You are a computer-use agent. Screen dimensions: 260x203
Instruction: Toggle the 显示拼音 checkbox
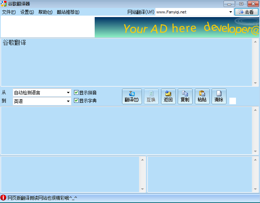[x=76, y=93]
